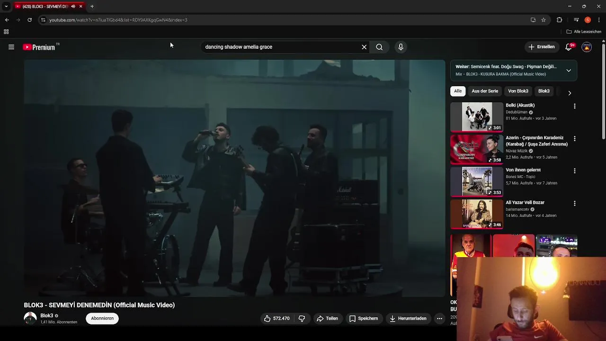Click the video title 'BLOK3 - SEVMEYİ DENEMEDİN'
The width and height of the screenshot is (606, 341).
(x=99, y=305)
